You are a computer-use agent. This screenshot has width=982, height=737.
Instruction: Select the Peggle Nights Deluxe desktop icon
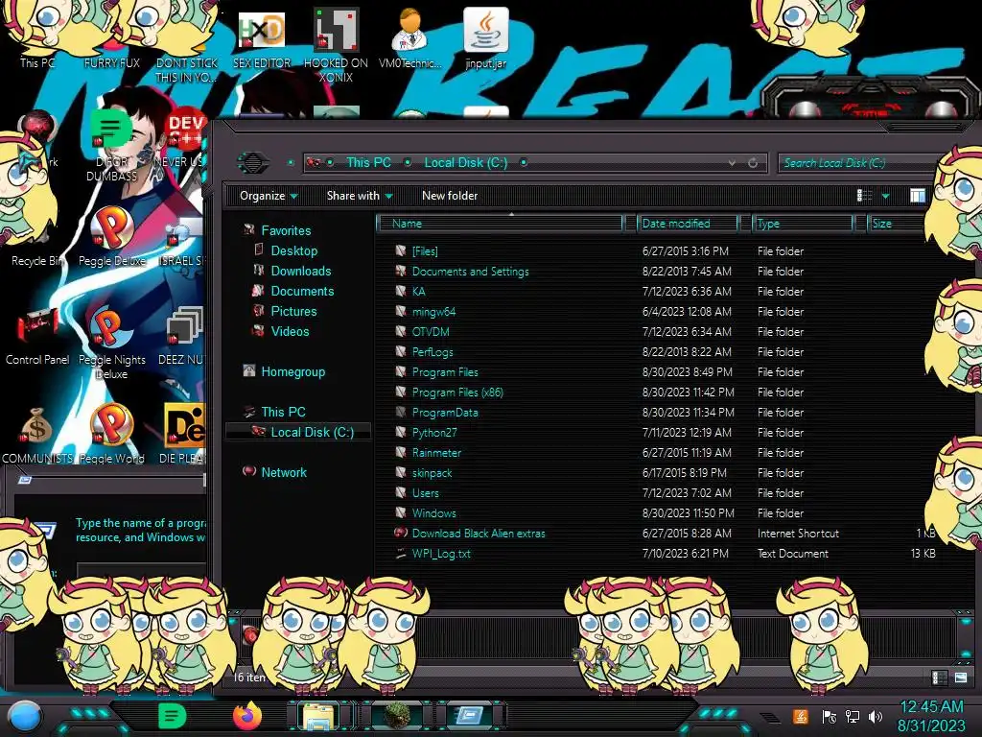[111, 343]
